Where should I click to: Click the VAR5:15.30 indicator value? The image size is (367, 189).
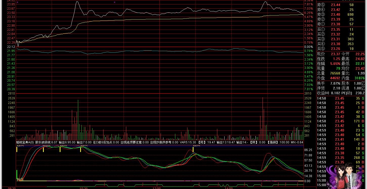point(188,142)
